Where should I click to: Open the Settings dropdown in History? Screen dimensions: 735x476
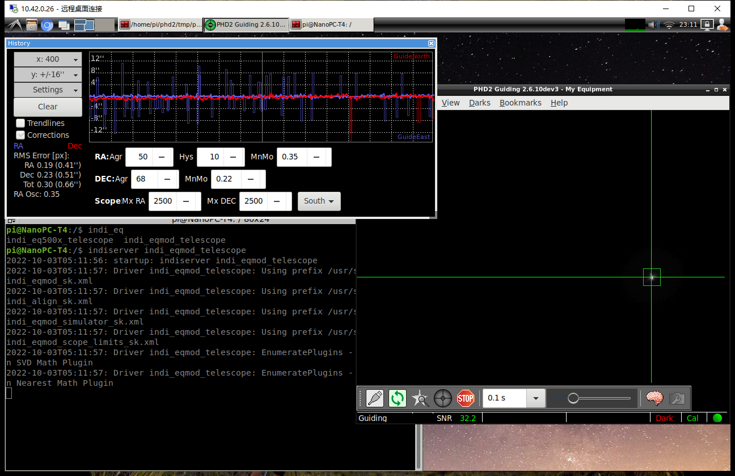click(x=48, y=90)
